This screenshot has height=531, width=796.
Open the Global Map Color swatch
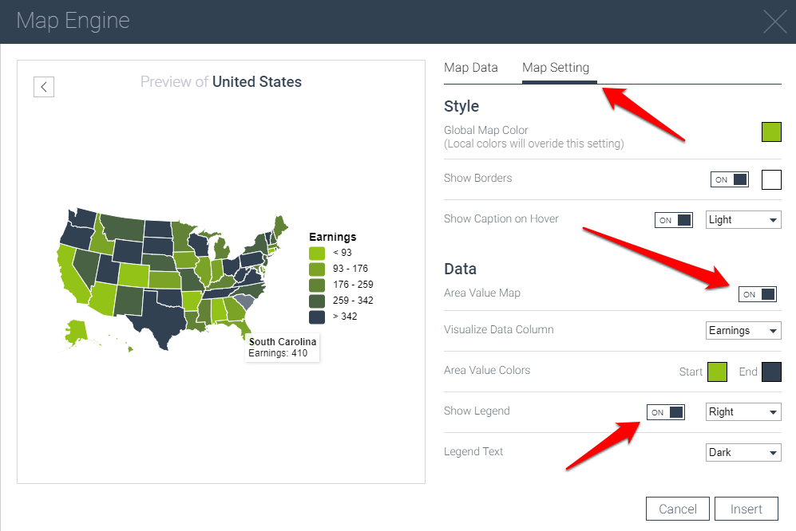tap(771, 132)
